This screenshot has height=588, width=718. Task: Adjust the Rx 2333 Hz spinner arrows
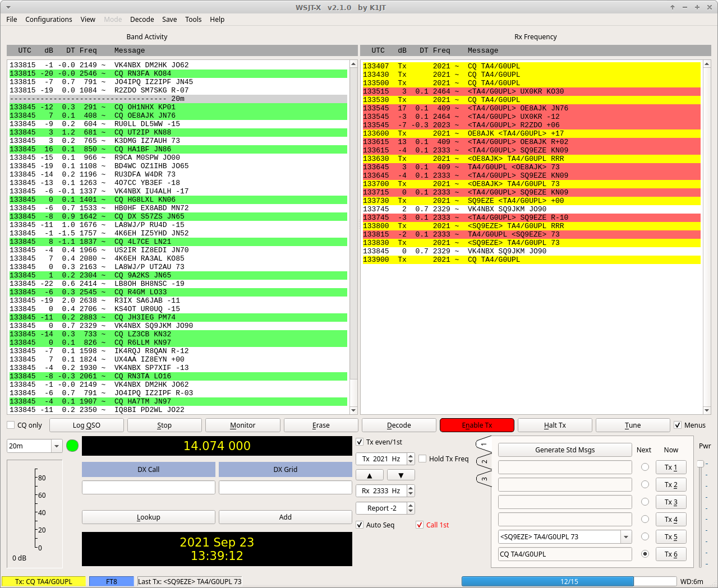pos(411,490)
